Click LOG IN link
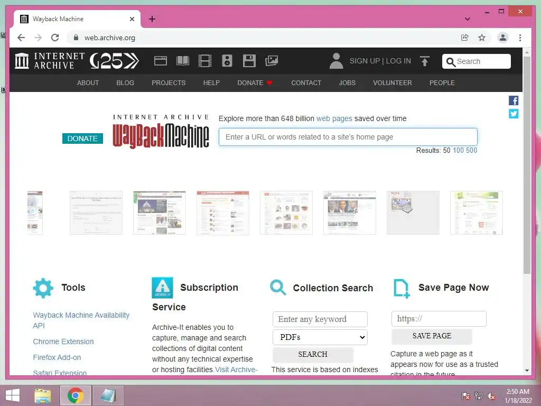This screenshot has width=541, height=406. click(x=398, y=61)
